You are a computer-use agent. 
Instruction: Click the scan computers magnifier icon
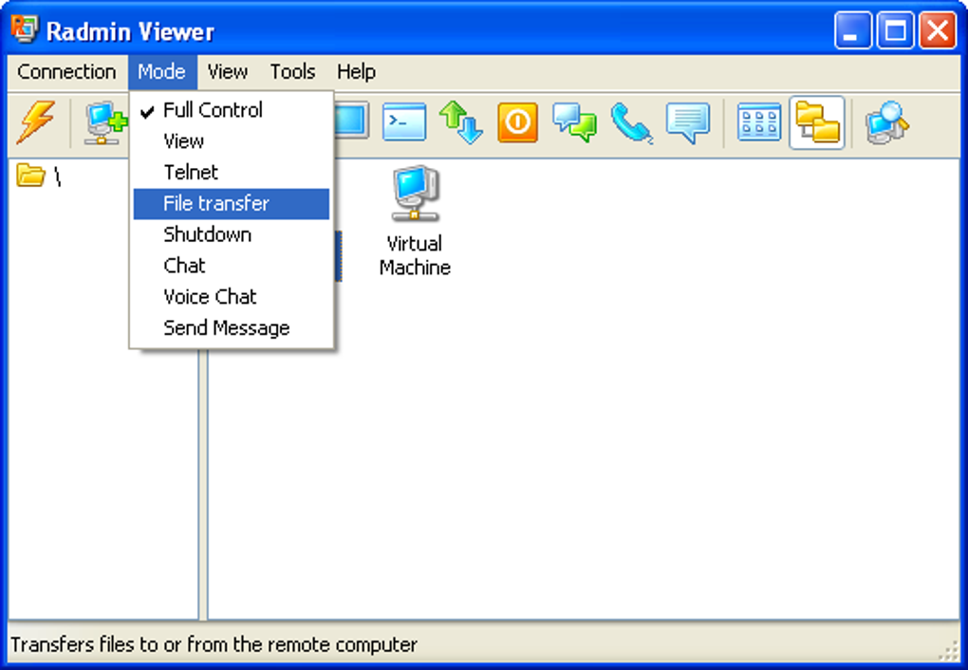(886, 122)
